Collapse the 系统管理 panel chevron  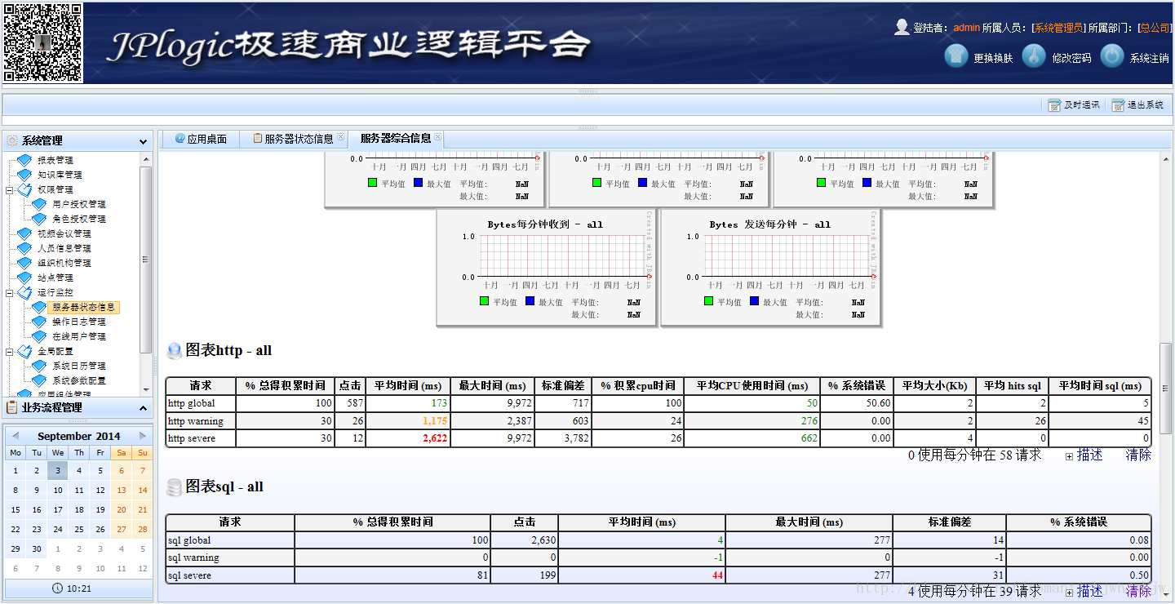coord(144,141)
